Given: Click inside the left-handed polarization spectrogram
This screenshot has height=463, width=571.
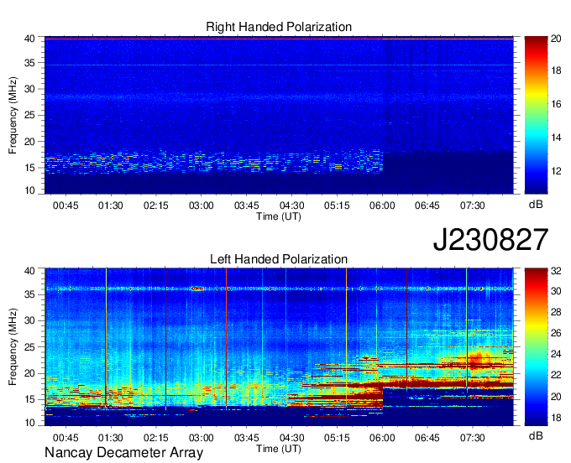Looking at the screenshot, I should 279,347.
